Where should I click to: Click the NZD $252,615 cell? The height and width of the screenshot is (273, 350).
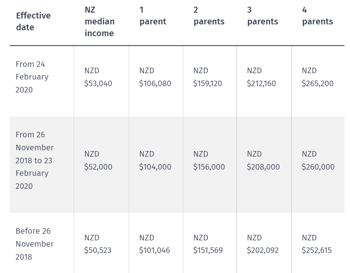317,244
